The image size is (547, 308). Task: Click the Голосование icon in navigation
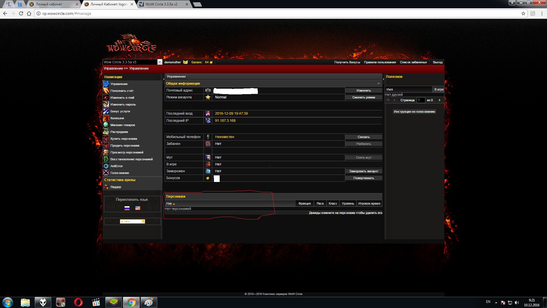106,173
